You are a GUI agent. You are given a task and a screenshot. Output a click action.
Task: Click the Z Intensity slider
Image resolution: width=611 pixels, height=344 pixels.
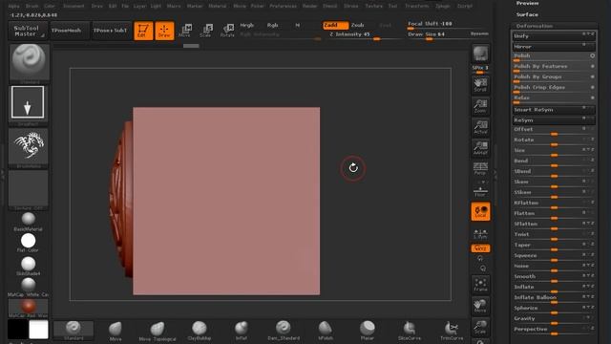[364, 35]
